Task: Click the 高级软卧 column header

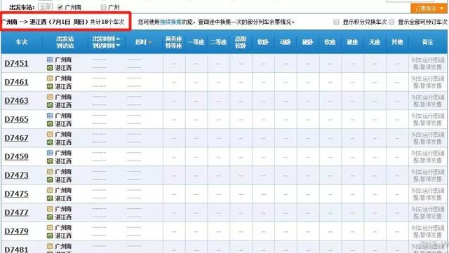Action: click(x=241, y=42)
